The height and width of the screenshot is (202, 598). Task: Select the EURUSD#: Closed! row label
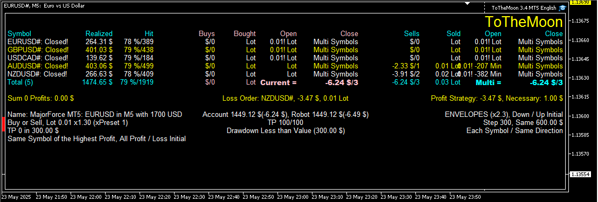click(38, 42)
